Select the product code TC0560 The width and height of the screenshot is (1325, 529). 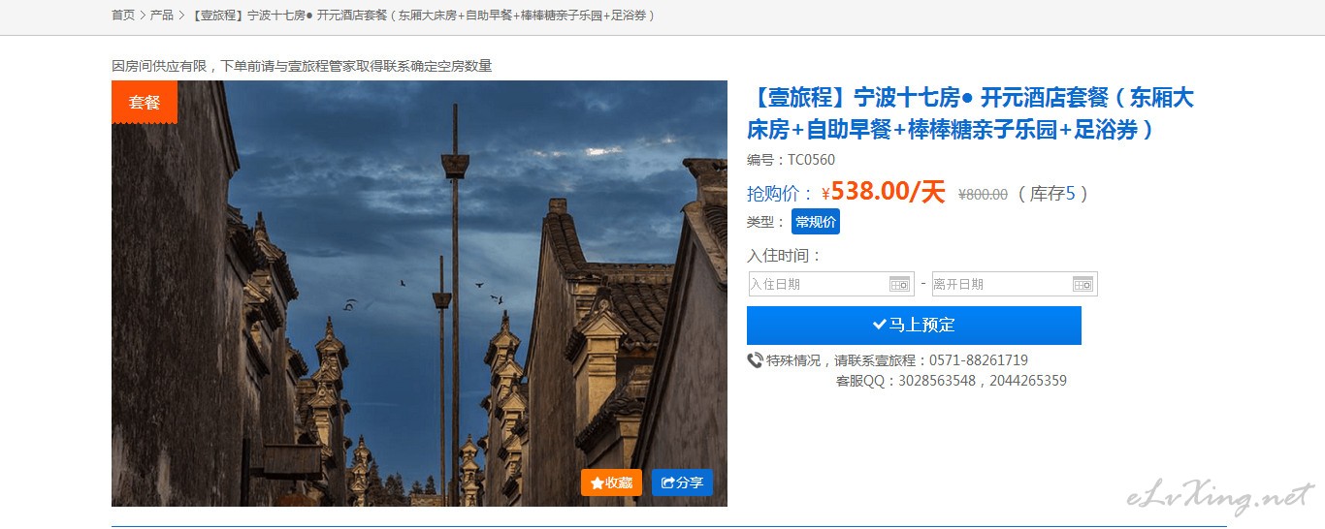click(811, 160)
